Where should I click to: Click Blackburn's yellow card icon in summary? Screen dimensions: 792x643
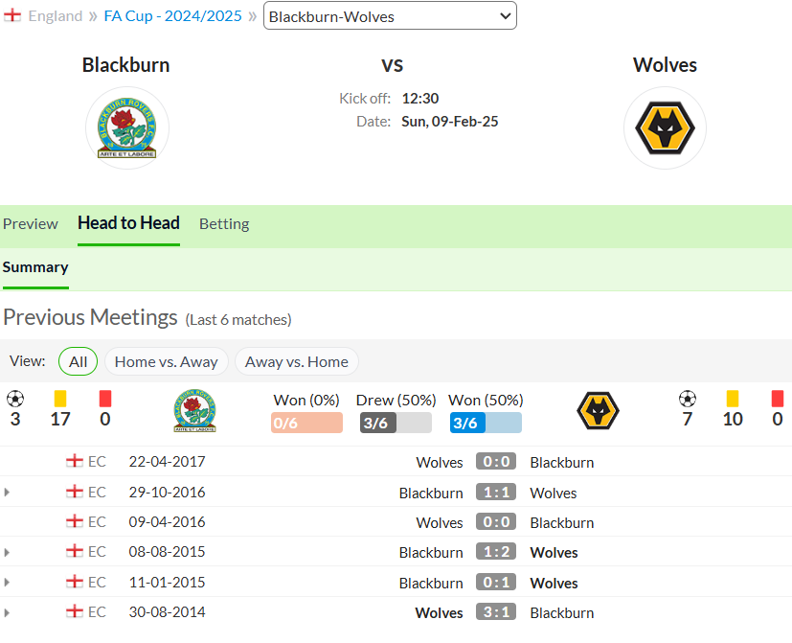(x=60, y=399)
